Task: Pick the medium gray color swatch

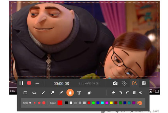Action: click(80, 103)
